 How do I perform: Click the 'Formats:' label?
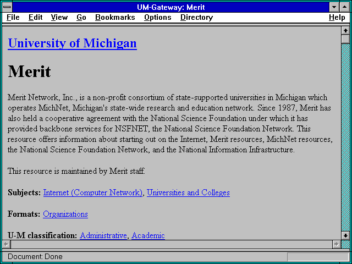[24, 214]
